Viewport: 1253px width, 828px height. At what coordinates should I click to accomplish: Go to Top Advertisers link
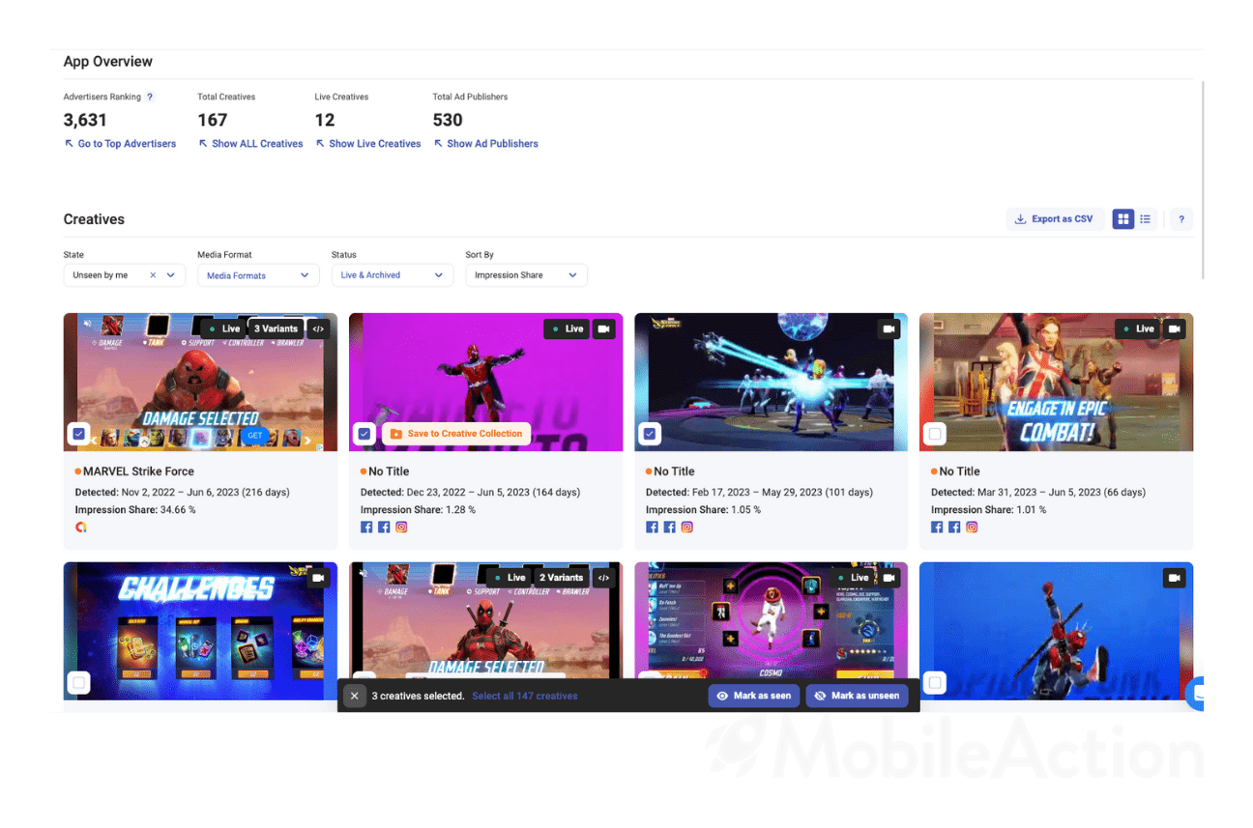pos(120,144)
